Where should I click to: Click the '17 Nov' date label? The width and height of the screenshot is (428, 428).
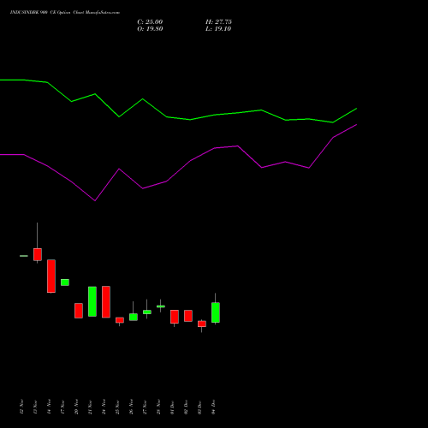(62, 407)
